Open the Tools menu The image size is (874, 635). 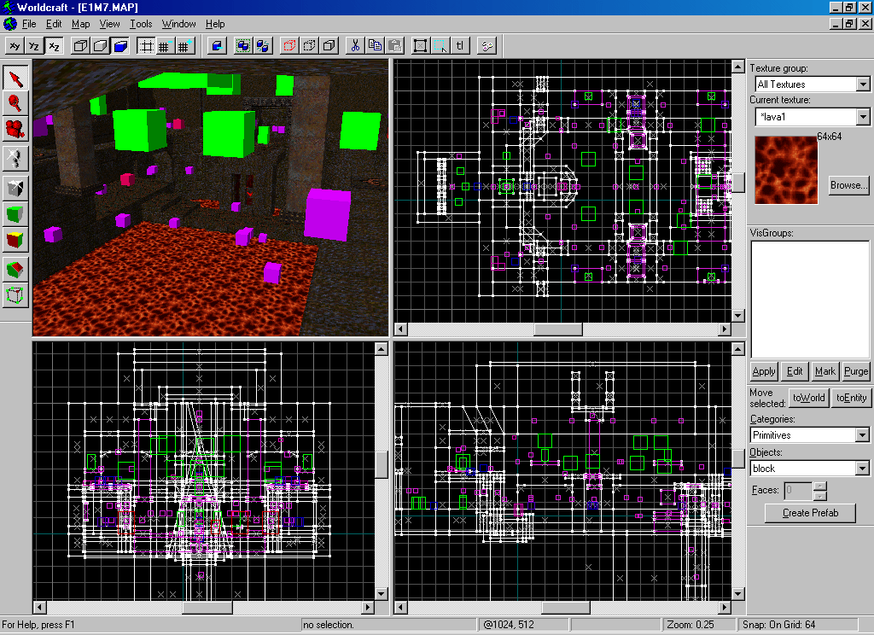[x=141, y=24]
